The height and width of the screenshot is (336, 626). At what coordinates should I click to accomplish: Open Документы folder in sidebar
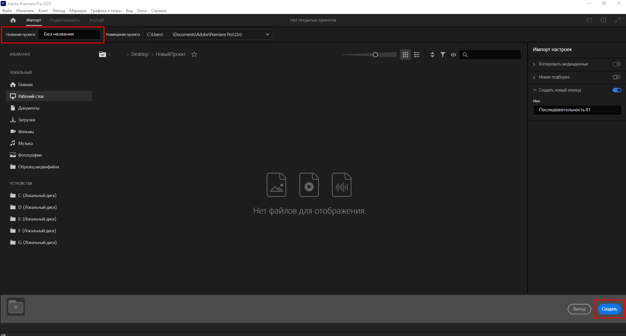click(49, 108)
